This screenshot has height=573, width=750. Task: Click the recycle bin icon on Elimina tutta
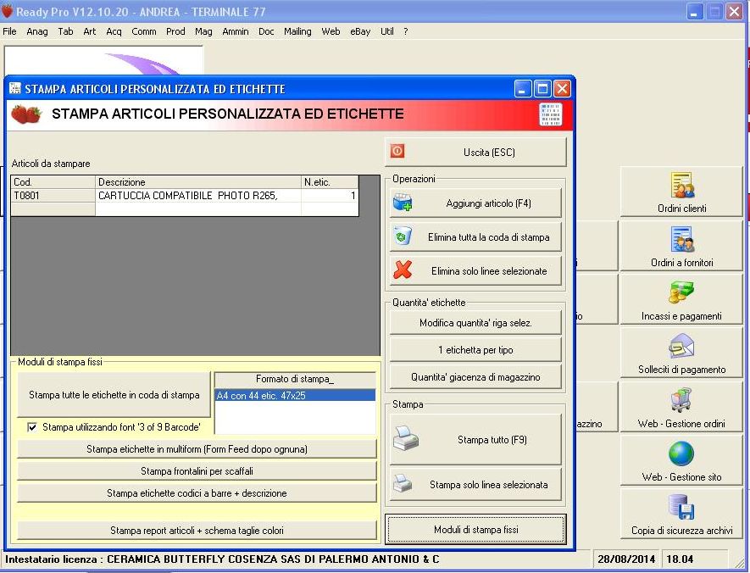403,236
